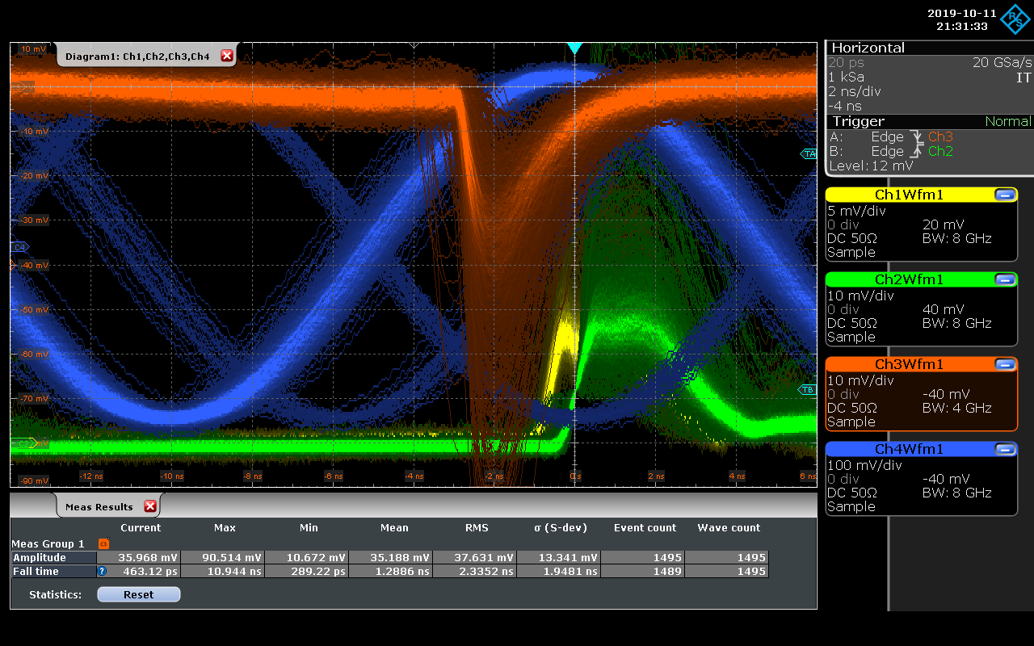
Task: Minimize the Ch2Wfm1 signal box
Action: [1005, 279]
